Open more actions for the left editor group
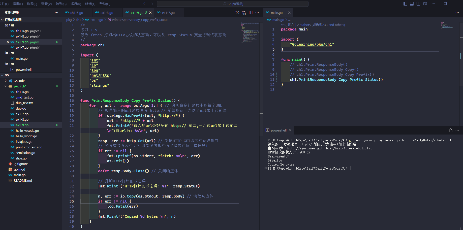The height and width of the screenshot is (230, 463). pyautogui.click(x=257, y=13)
